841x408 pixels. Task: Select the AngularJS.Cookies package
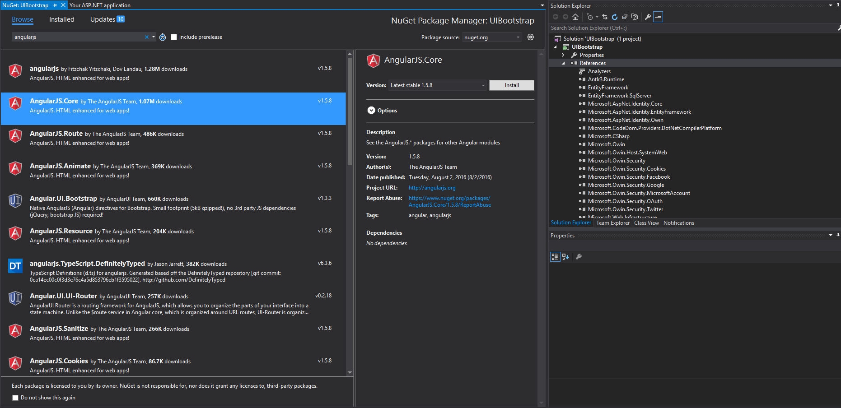[173, 364]
